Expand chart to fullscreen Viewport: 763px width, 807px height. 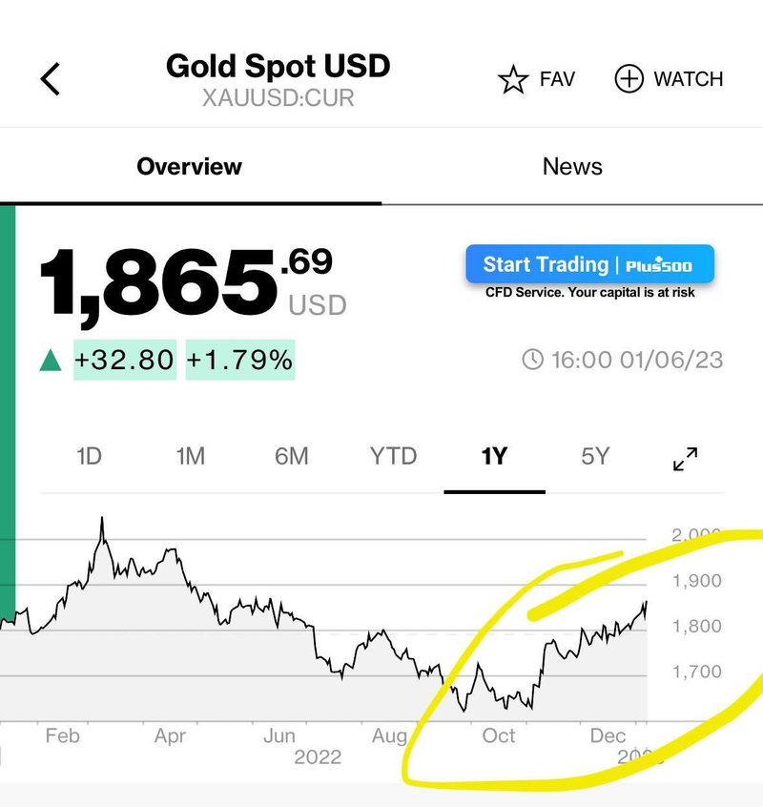click(686, 459)
